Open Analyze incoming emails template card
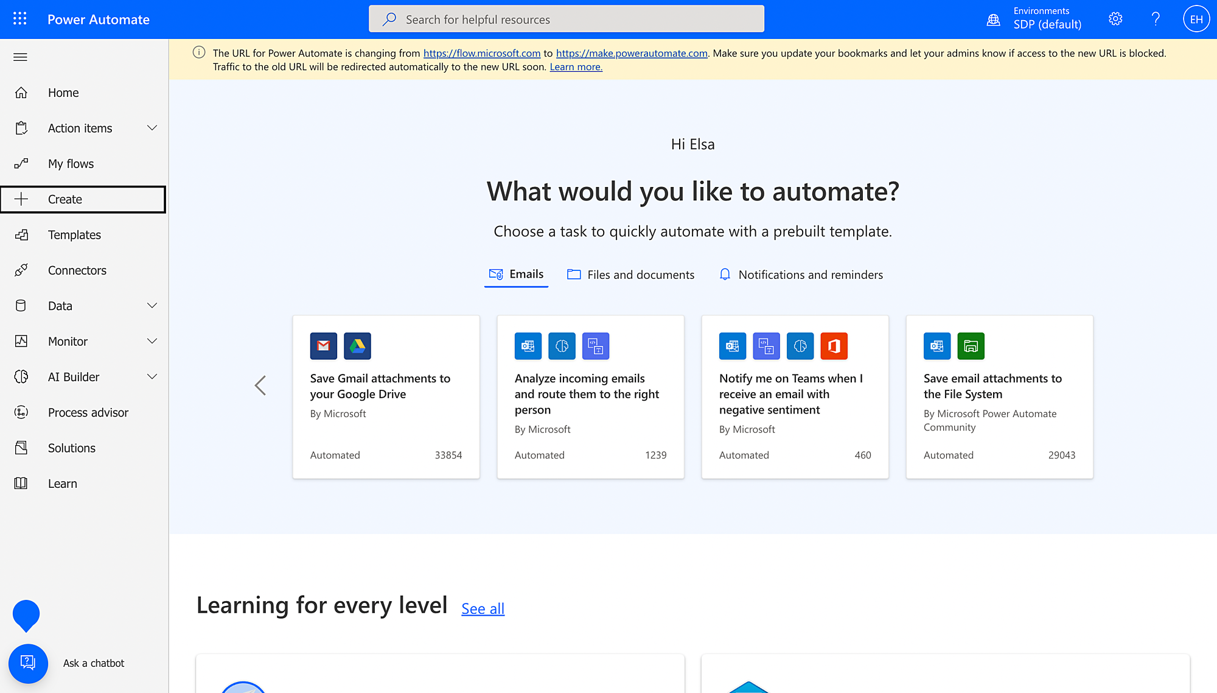The width and height of the screenshot is (1217, 693). (x=590, y=397)
